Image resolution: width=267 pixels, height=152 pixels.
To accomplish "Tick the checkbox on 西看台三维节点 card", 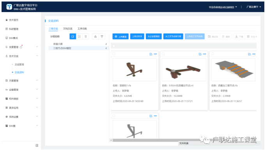I will click(212, 54).
